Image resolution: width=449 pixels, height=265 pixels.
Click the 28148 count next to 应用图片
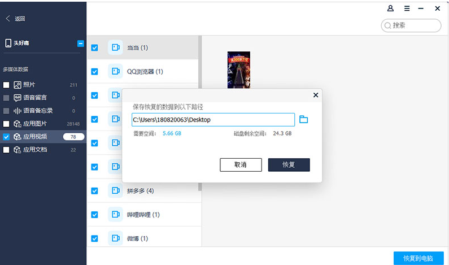tap(73, 124)
